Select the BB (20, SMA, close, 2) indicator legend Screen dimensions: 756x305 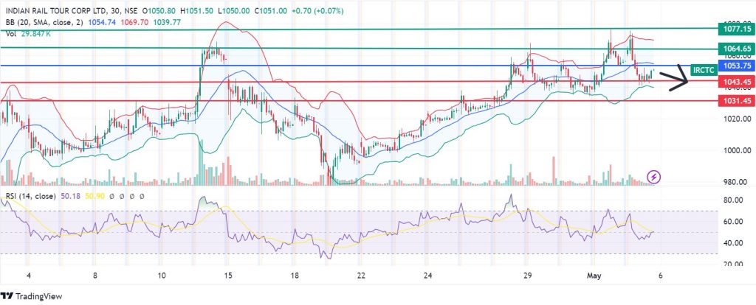44,21
